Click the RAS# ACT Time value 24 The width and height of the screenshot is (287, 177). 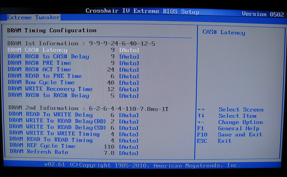pyautogui.click(x=111, y=70)
